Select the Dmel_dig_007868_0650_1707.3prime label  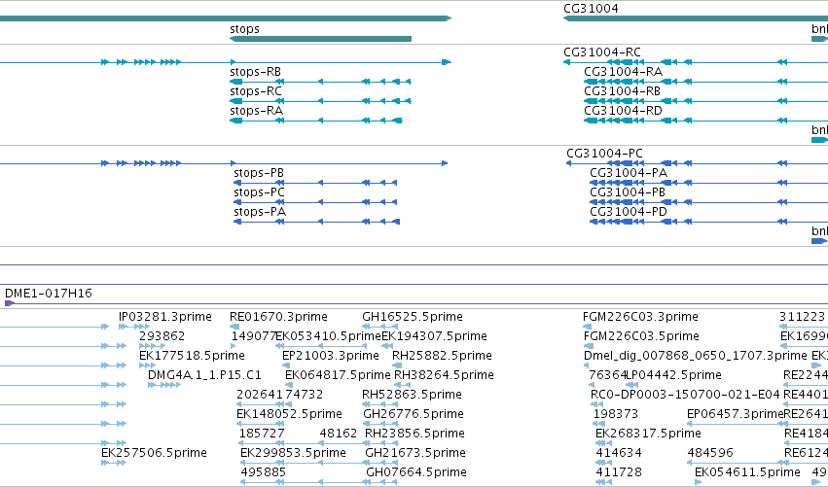(x=696, y=356)
